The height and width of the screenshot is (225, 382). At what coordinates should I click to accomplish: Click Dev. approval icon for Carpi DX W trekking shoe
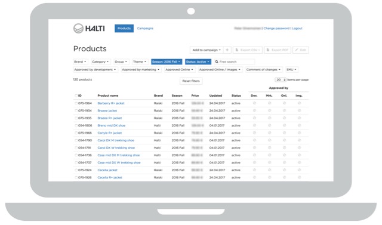coord(254,147)
